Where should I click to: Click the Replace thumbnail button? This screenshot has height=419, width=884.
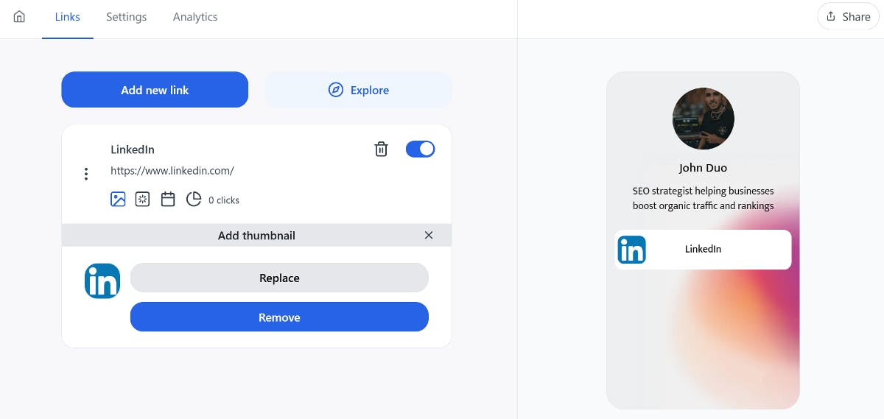(279, 278)
